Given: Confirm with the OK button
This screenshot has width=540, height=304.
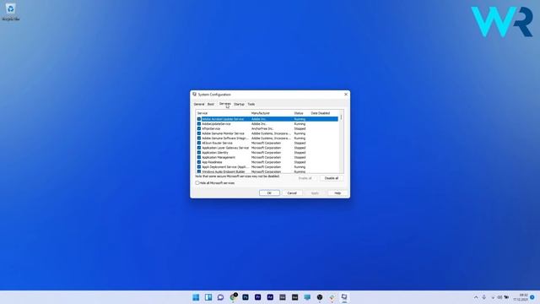Looking at the screenshot, I should click(x=269, y=193).
